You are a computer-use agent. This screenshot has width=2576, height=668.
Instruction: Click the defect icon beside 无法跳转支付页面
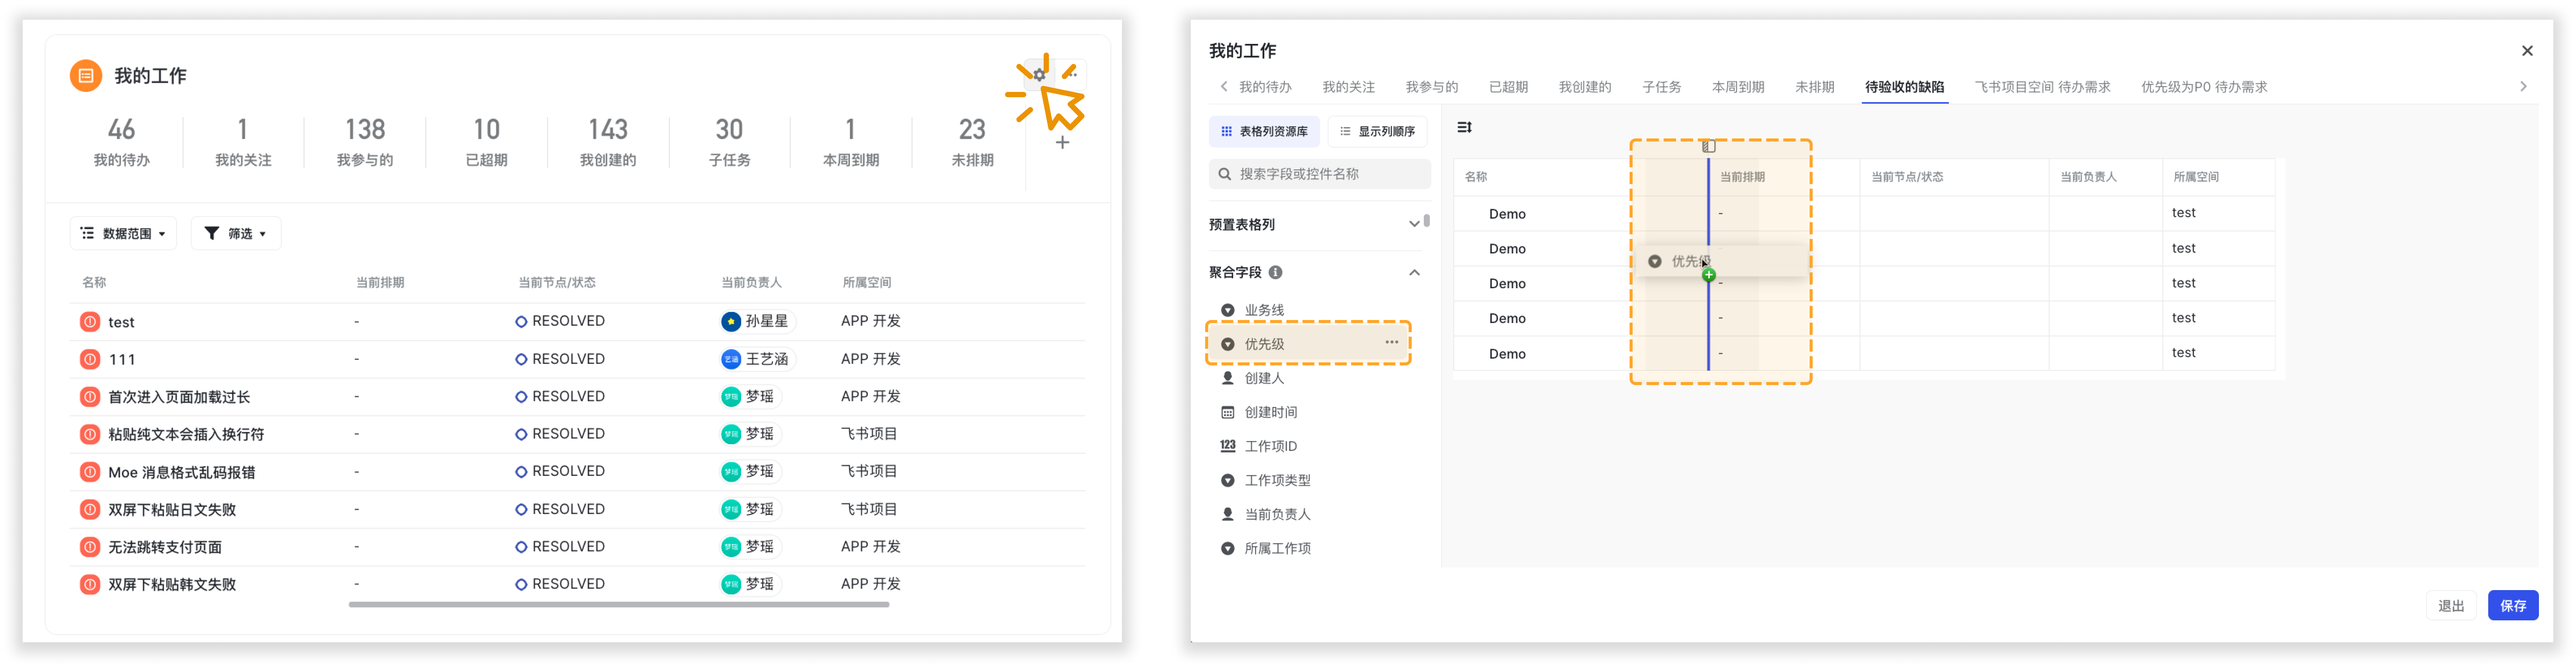(x=90, y=547)
